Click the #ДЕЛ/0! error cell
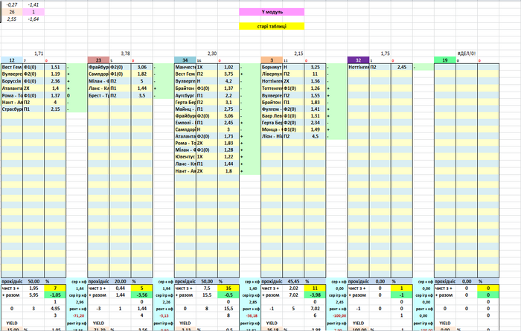Image resolution: width=521 pixels, height=331 pixels. tap(467, 54)
